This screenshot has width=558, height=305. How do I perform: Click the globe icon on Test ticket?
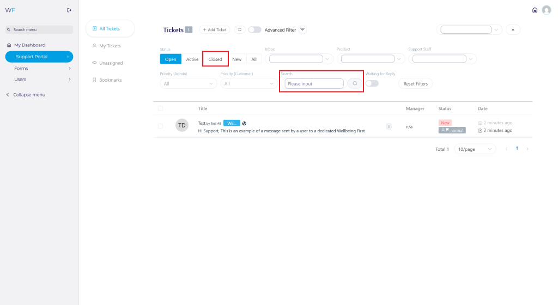point(244,123)
